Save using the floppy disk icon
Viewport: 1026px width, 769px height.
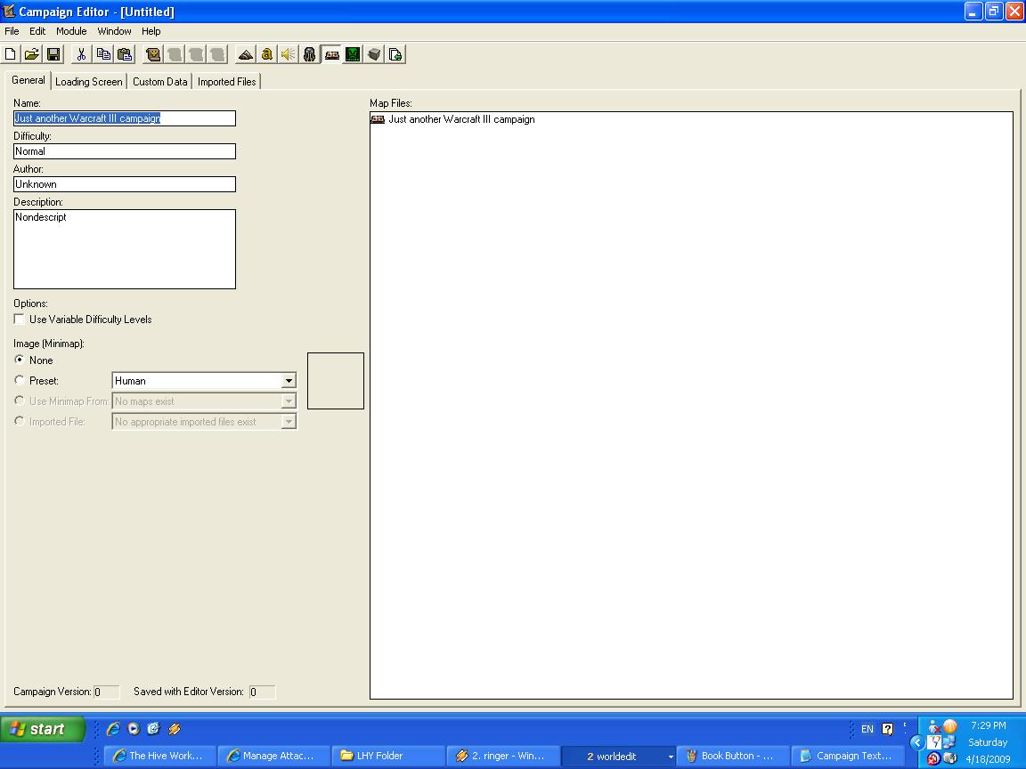pyautogui.click(x=53, y=54)
